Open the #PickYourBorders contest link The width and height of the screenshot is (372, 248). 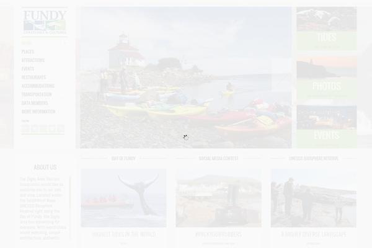tap(218, 234)
